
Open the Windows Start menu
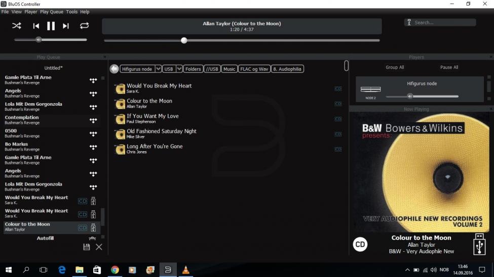pos(9,270)
